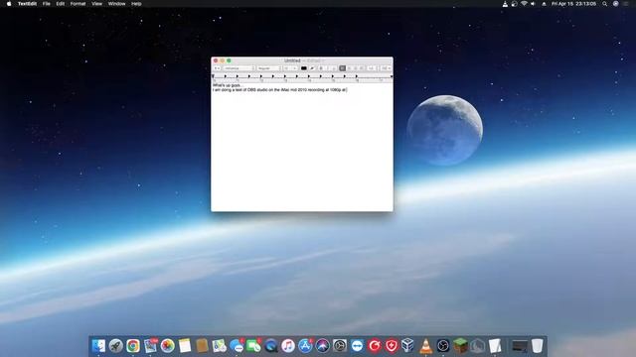This screenshot has height=357, width=636.
Task: Open QuickTime Player from the dock
Action: (x=271, y=346)
